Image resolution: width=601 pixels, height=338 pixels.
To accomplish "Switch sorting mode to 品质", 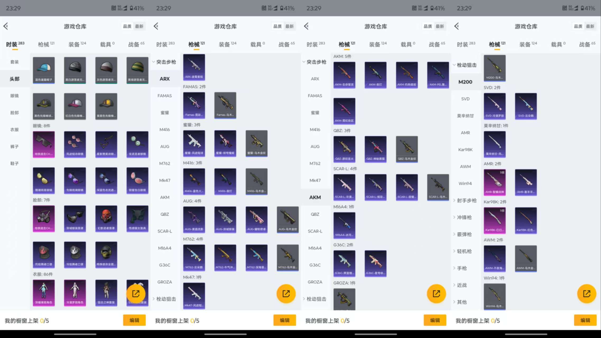I will 127,26.
